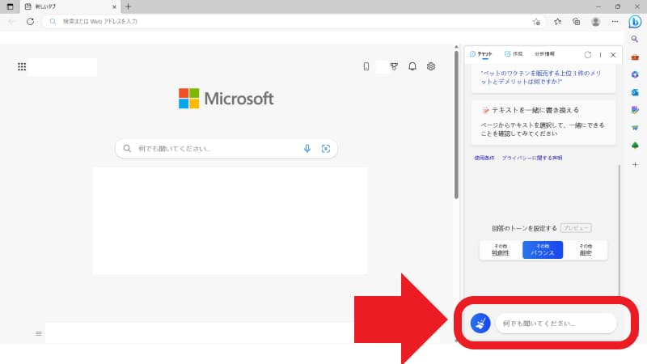
Task: Reload the page with refresh button
Action: (30, 22)
